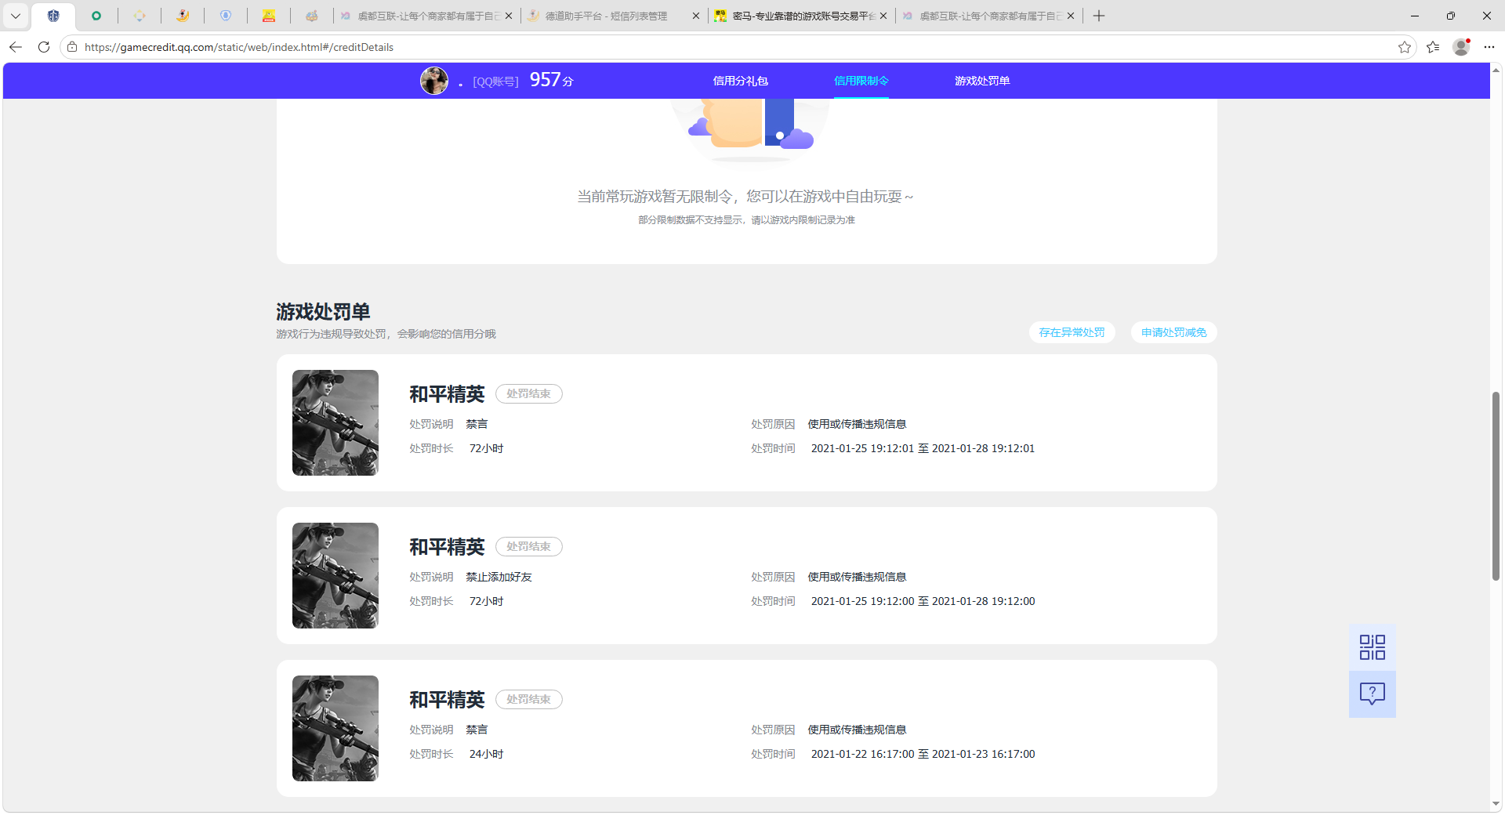This screenshot has width=1505, height=815.
Task: Click the 24小时 penalty duration
Action: [487, 754]
